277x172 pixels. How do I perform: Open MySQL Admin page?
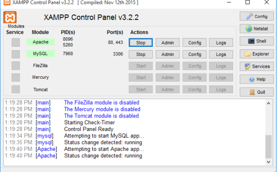pos(168,54)
